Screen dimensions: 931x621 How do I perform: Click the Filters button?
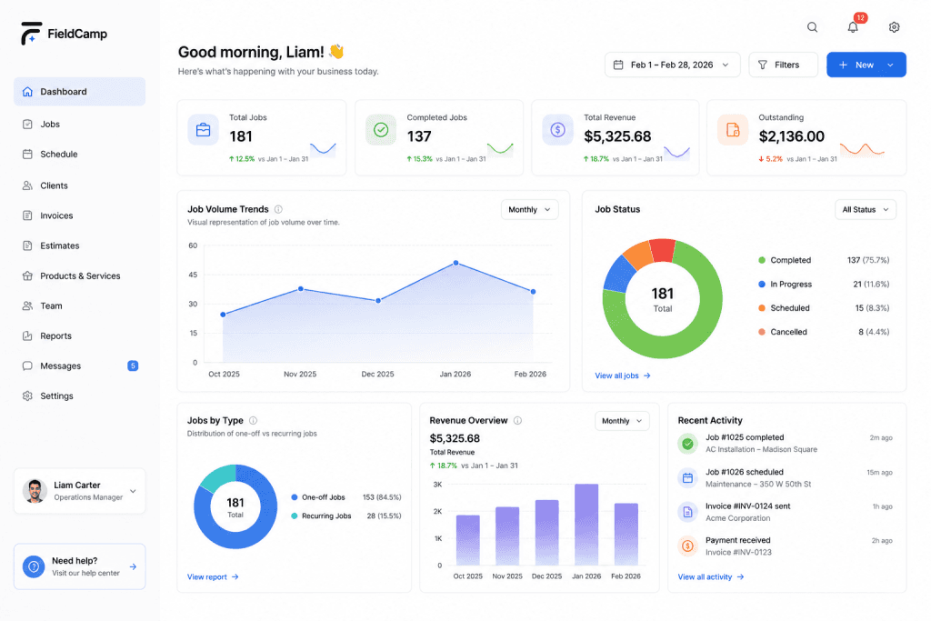point(783,65)
